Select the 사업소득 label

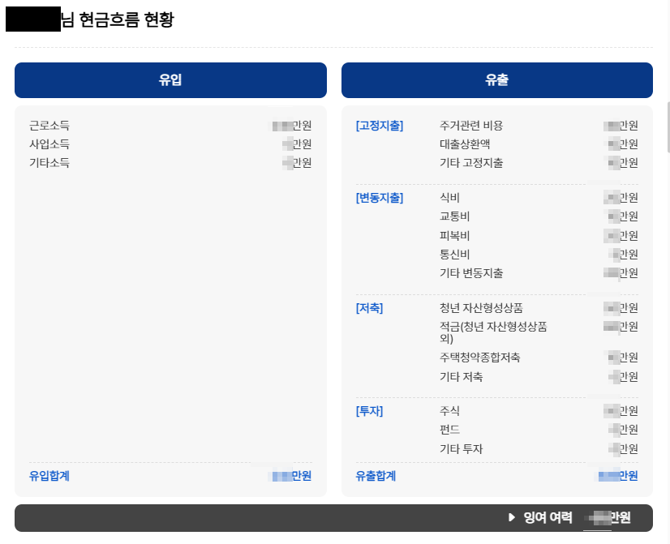tap(49, 144)
